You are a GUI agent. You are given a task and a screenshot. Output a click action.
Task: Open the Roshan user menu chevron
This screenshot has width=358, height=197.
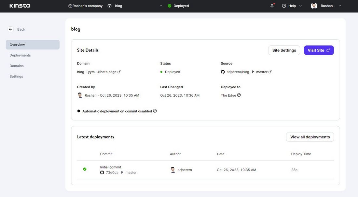point(340,6)
